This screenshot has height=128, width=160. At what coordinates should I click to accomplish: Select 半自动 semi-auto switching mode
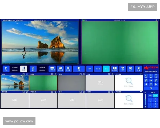pos(98,69)
